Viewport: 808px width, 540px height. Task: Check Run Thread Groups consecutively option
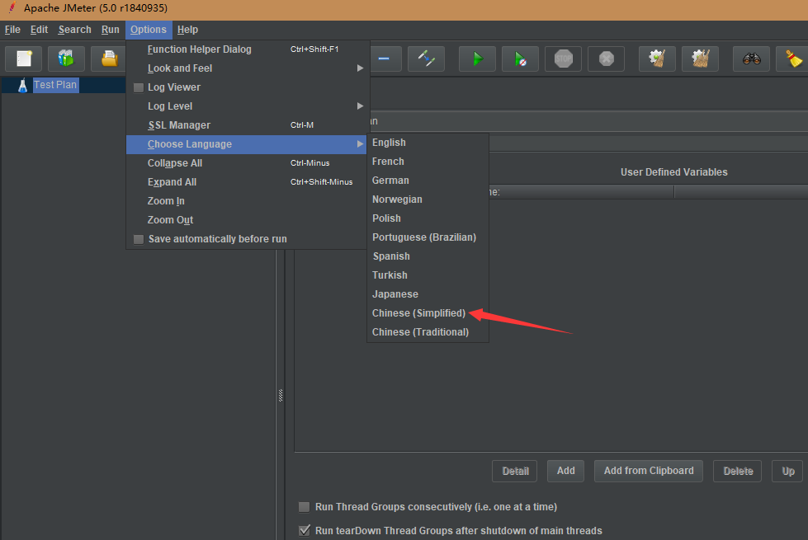pyautogui.click(x=305, y=507)
